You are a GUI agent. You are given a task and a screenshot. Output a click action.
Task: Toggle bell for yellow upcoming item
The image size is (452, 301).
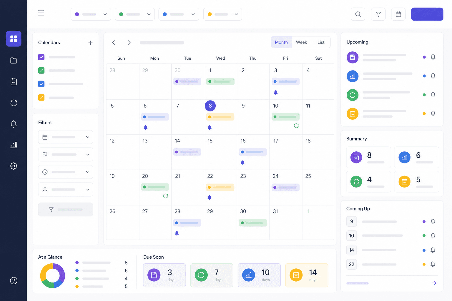pos(433,113)
